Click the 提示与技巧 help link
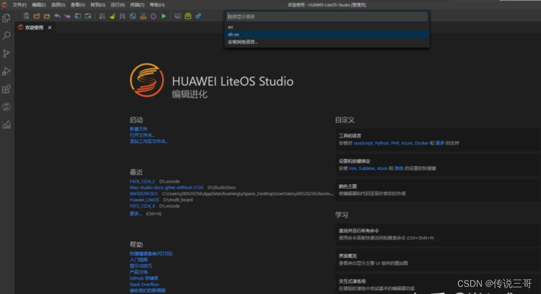 (140, 266)
